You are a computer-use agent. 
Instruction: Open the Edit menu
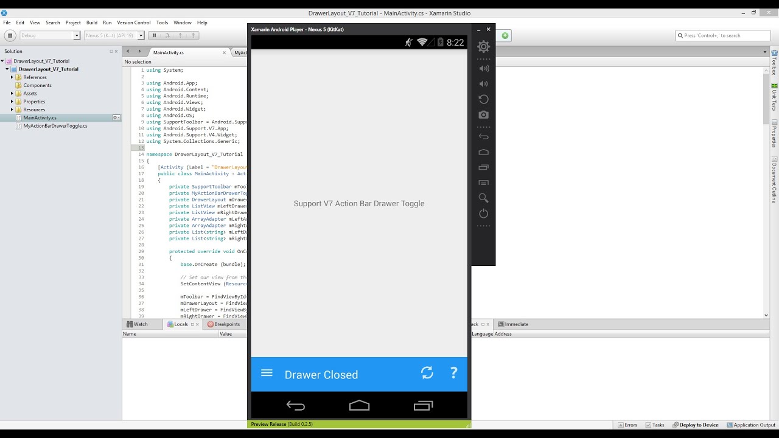(20, 23)
